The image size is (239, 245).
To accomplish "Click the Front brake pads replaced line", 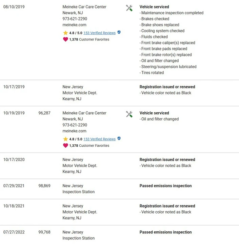I will 163,49.
